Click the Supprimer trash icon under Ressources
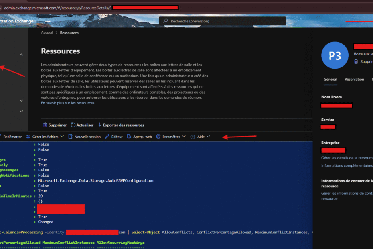 (45, 125)
